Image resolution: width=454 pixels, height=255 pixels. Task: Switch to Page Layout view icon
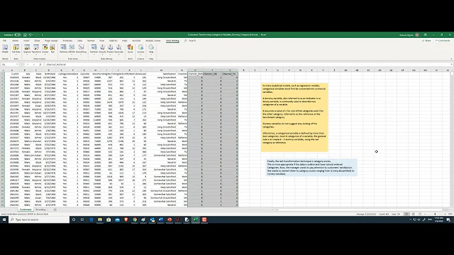point(413,214)
